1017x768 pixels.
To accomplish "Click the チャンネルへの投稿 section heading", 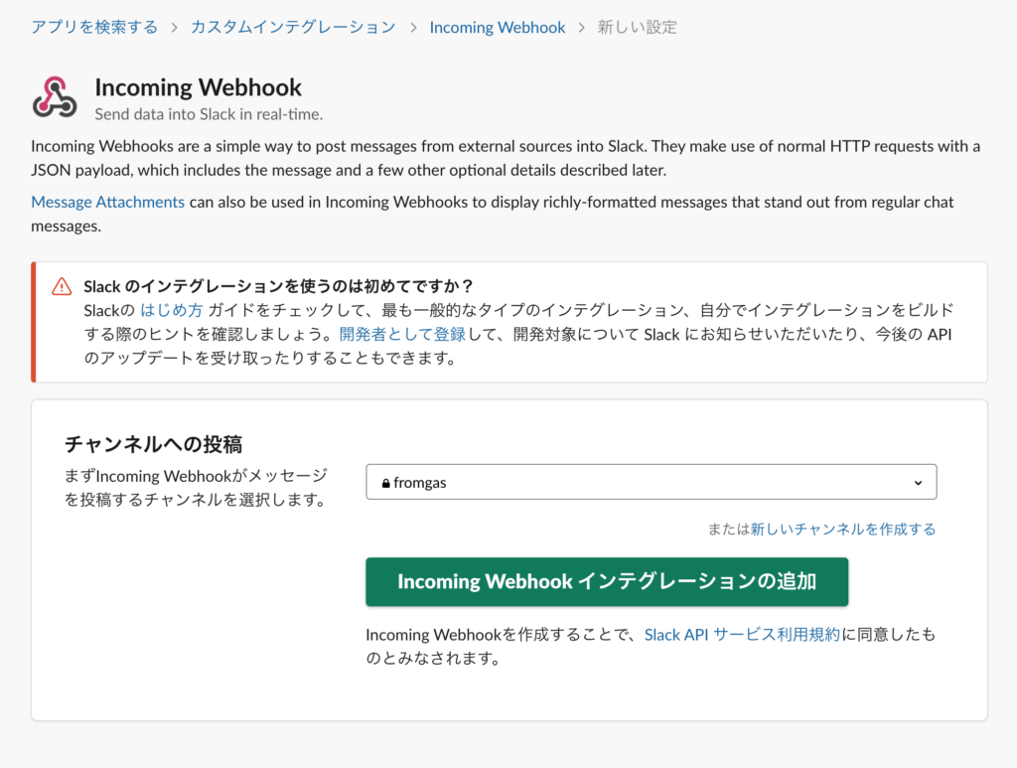I will pos(153,444).
